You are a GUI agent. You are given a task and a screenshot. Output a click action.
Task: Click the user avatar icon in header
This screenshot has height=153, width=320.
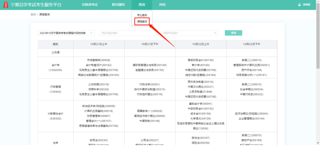click(299, 5)
